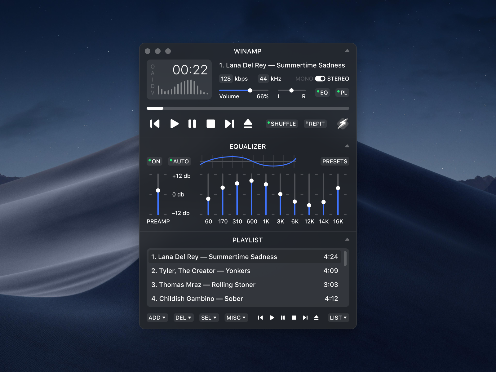
Task: Click the 44 kHz sample rate value
Action: [x=263, y=79]
